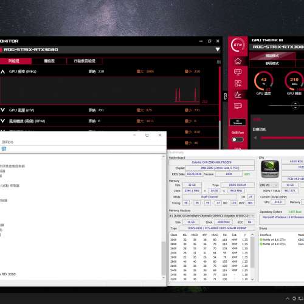
Task: Click the first NVMe drive entry
Action: [x=273, y=240]
